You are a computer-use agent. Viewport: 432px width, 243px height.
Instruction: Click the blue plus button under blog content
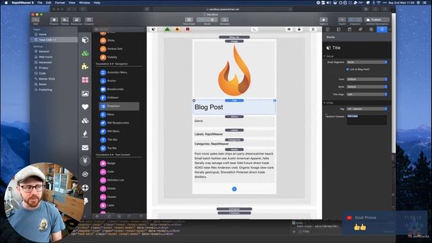point(234,189)
